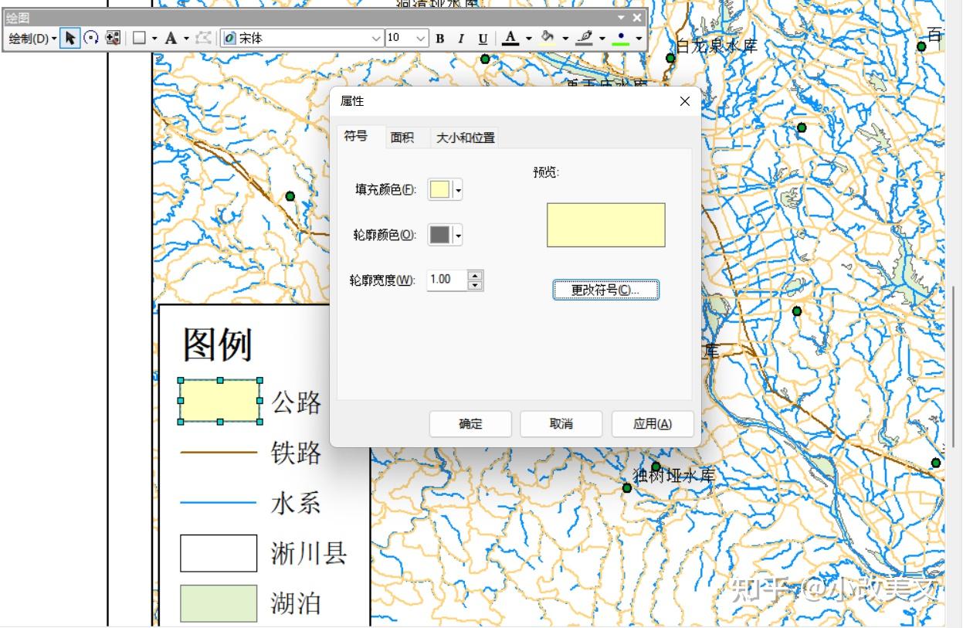Open the font name combo box showing 宋体

coord(301,37)
